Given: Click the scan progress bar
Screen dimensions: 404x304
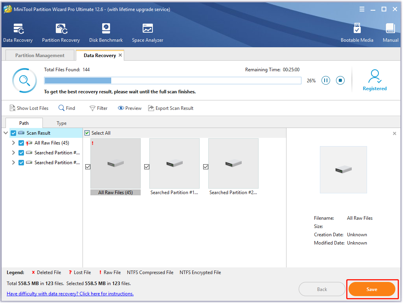Looking at the screenshot, I should 173,81.
